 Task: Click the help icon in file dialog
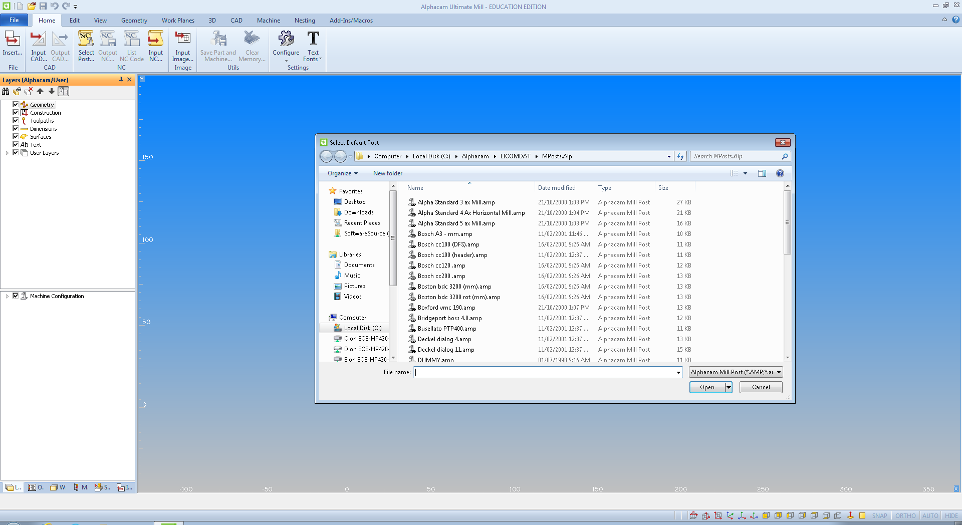pyautogui.click(x=780, y=173)
